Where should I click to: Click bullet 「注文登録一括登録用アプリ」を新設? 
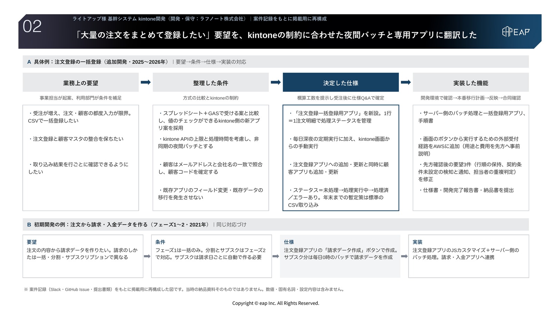point(340,117)
